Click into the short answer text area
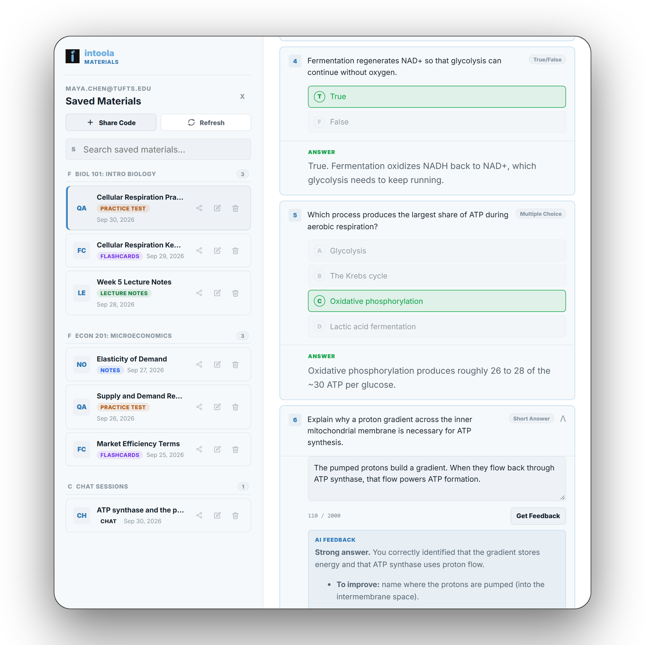 coord(437,479)
